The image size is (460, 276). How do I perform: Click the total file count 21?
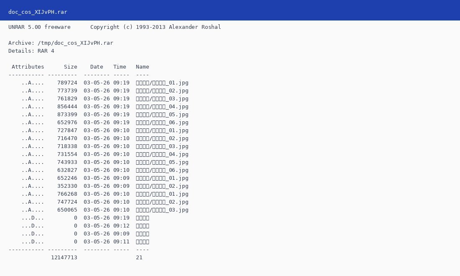pos(139,258)
